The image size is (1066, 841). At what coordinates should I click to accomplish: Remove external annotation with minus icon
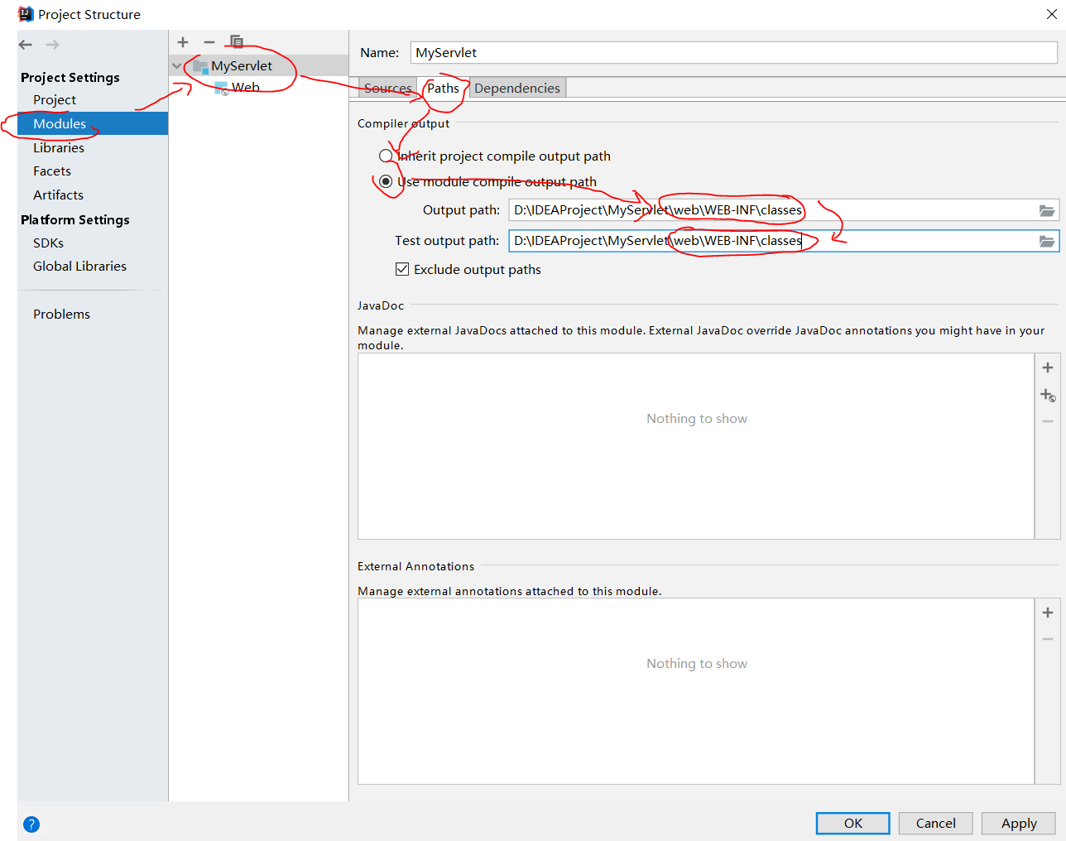point(1048,639)
